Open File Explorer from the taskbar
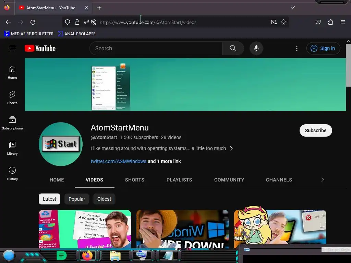Viewport: 351px width, 263px height. [115, 256]
